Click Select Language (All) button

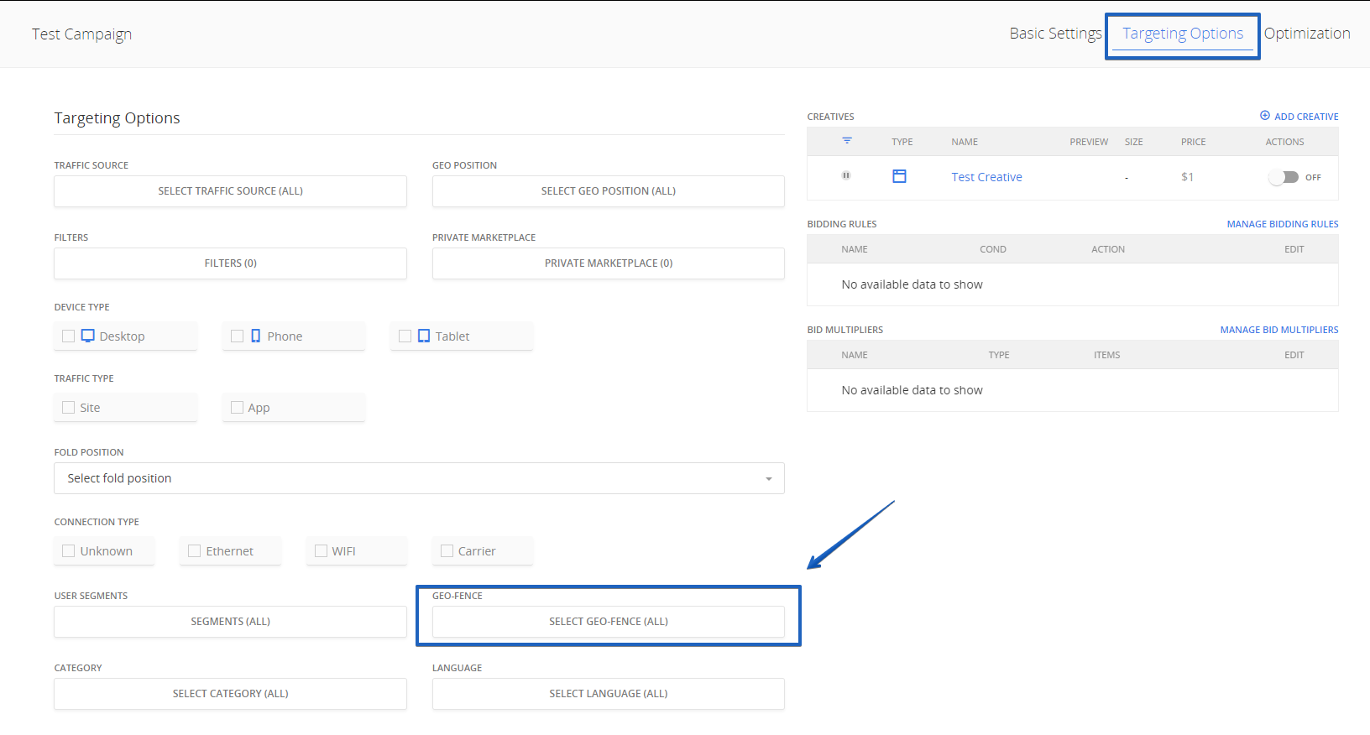tap(609, 694)
